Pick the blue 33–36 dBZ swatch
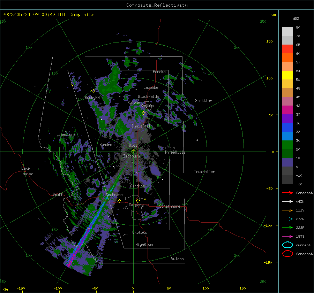This screenshot has width=314, height=293. (287, 127)
